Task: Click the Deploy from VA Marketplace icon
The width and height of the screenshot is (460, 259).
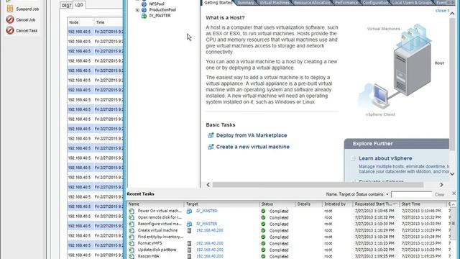Action: coord(211,135)
